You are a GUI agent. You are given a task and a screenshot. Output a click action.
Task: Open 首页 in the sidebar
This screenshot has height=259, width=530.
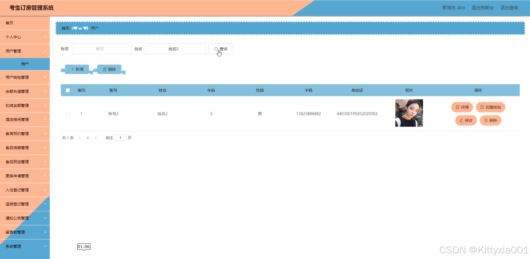coord(25,23)
